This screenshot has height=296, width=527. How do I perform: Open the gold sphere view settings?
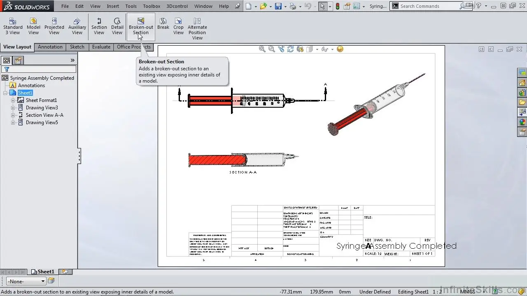(340, 49)
